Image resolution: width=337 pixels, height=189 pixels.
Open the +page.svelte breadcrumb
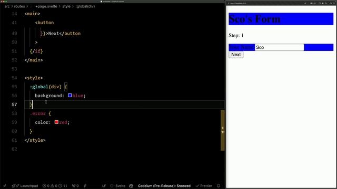46,6
